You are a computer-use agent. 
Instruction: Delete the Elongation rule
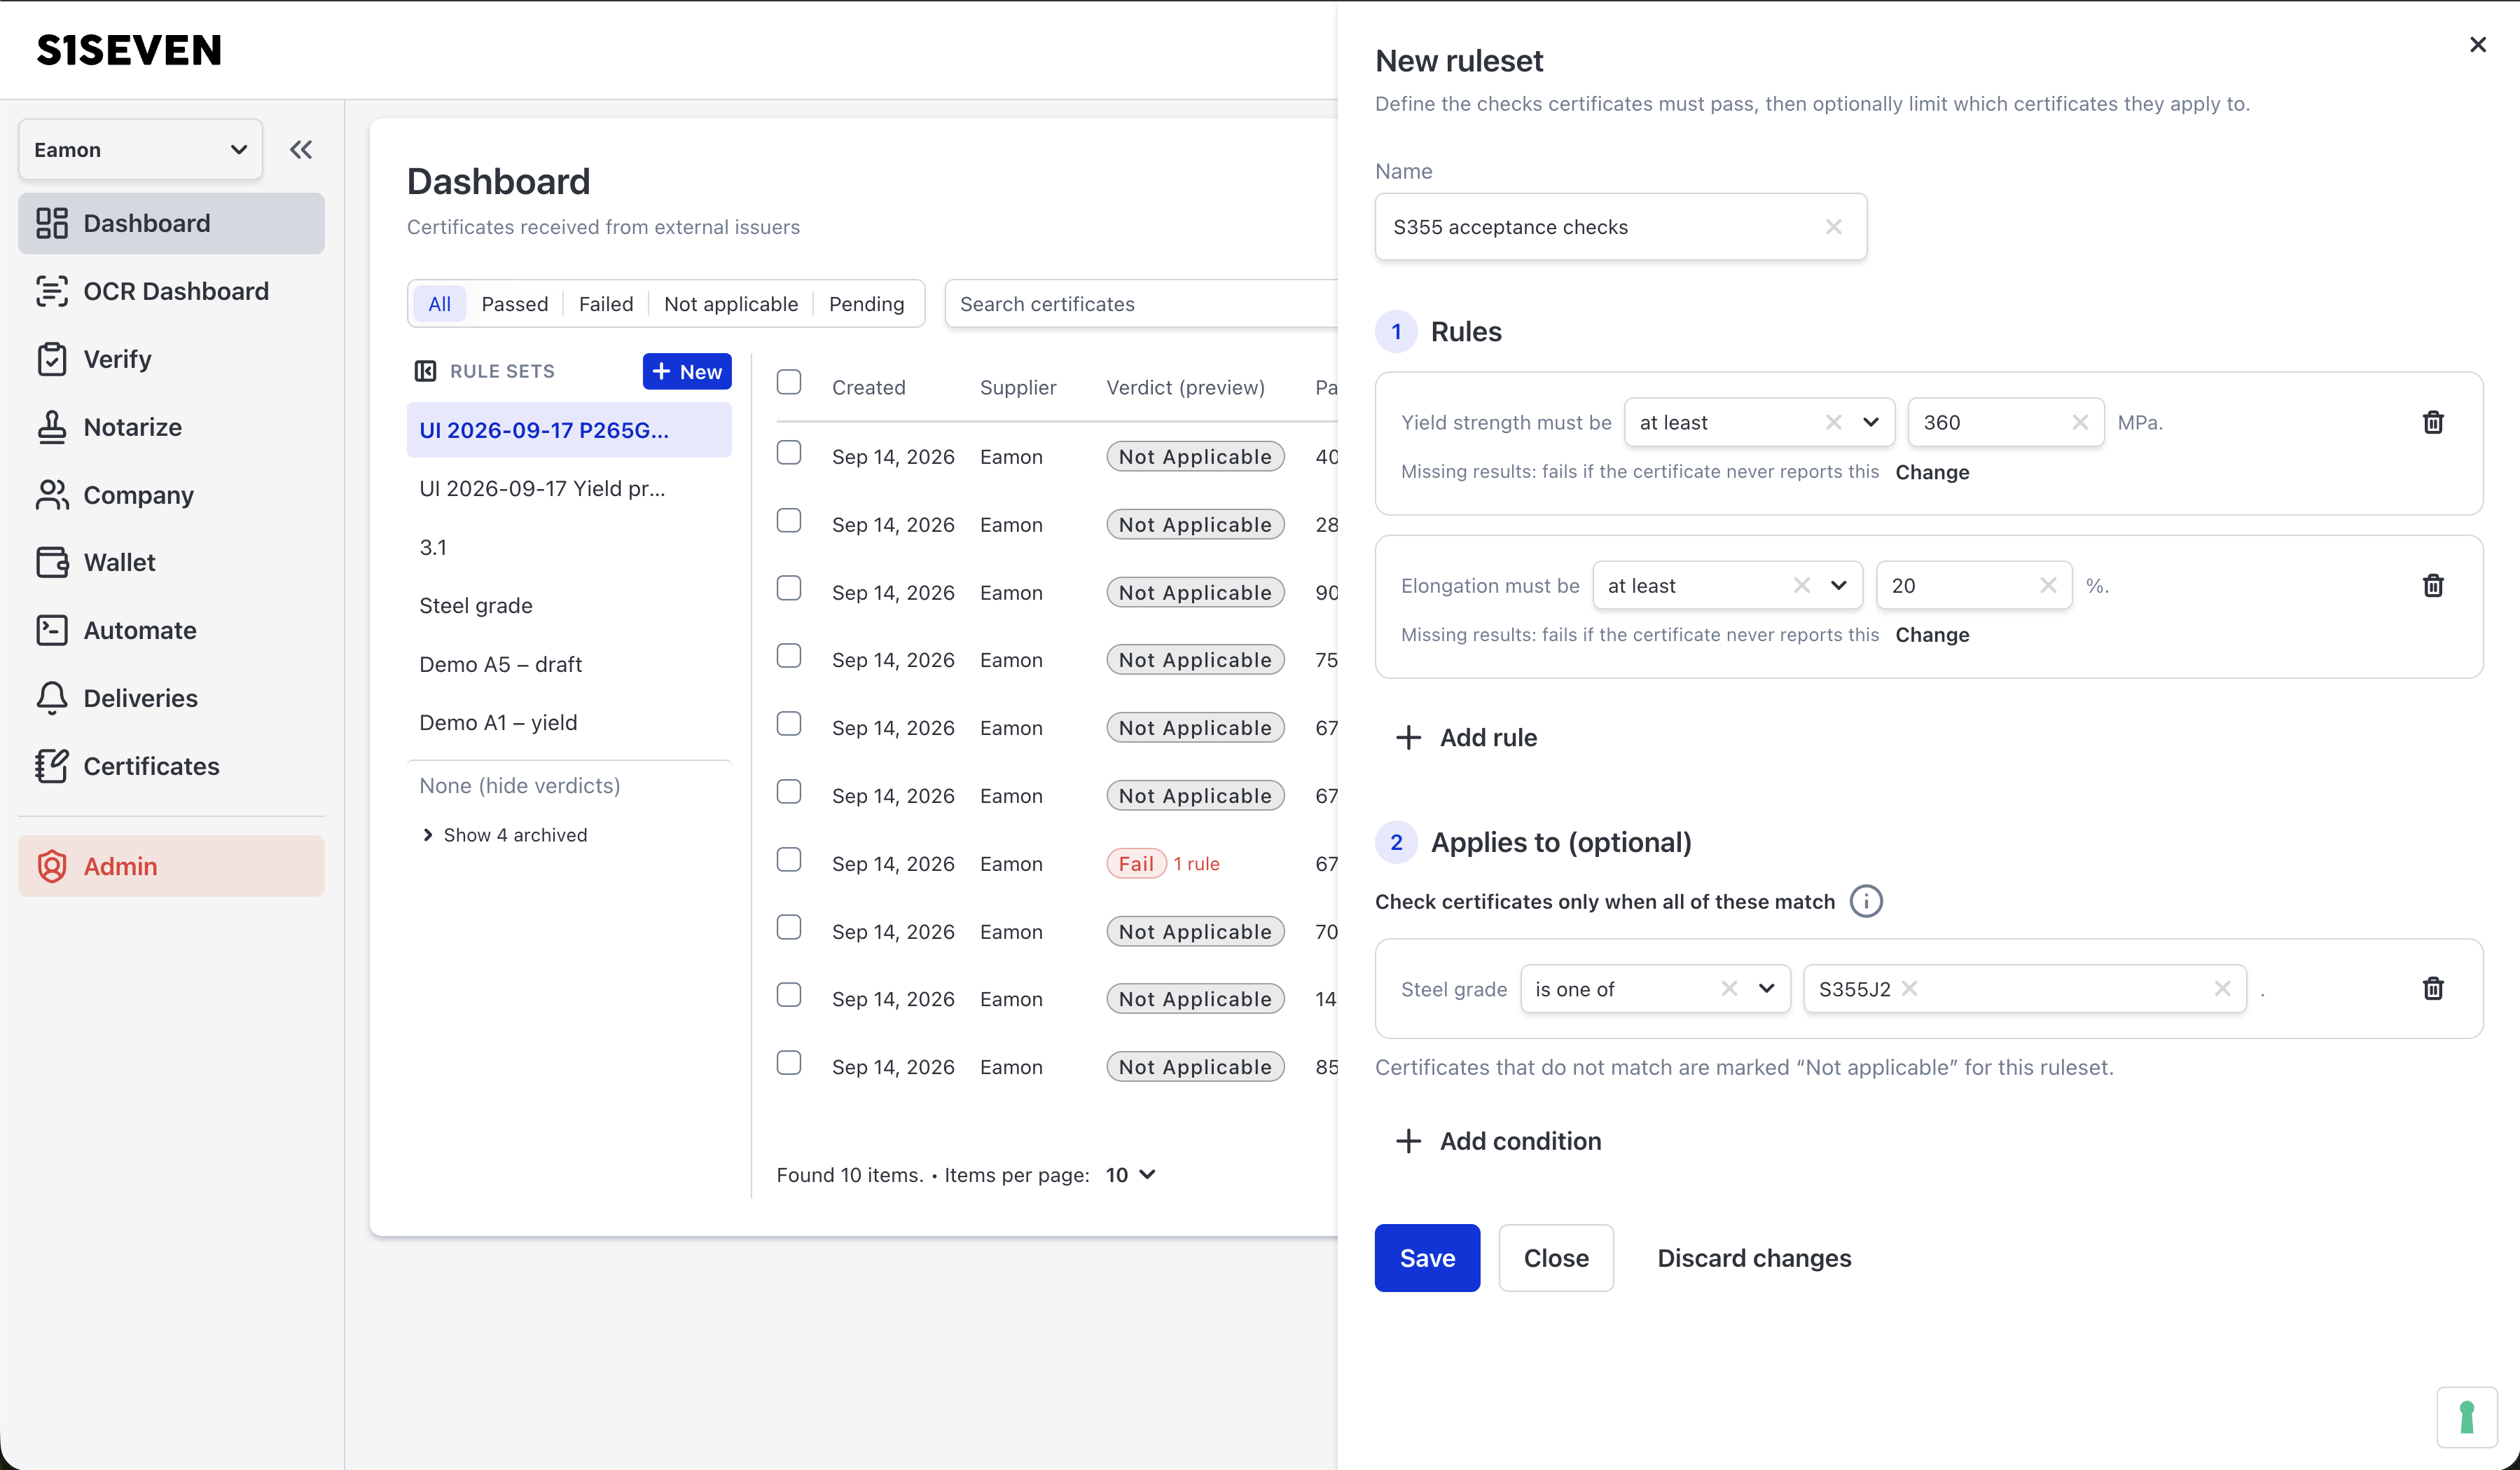(2433, 585)
